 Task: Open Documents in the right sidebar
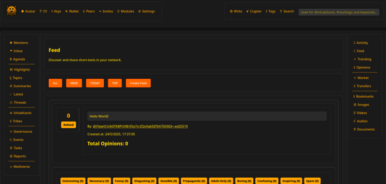[364, 129]
